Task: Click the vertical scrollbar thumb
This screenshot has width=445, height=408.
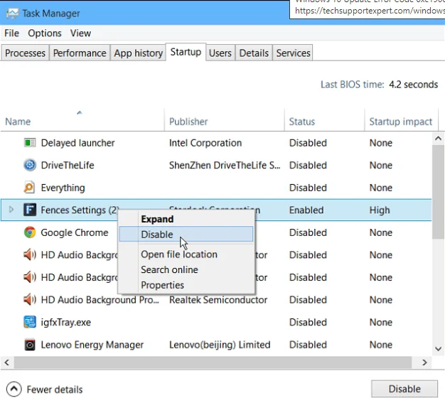Action: click(x=438, y=193)
